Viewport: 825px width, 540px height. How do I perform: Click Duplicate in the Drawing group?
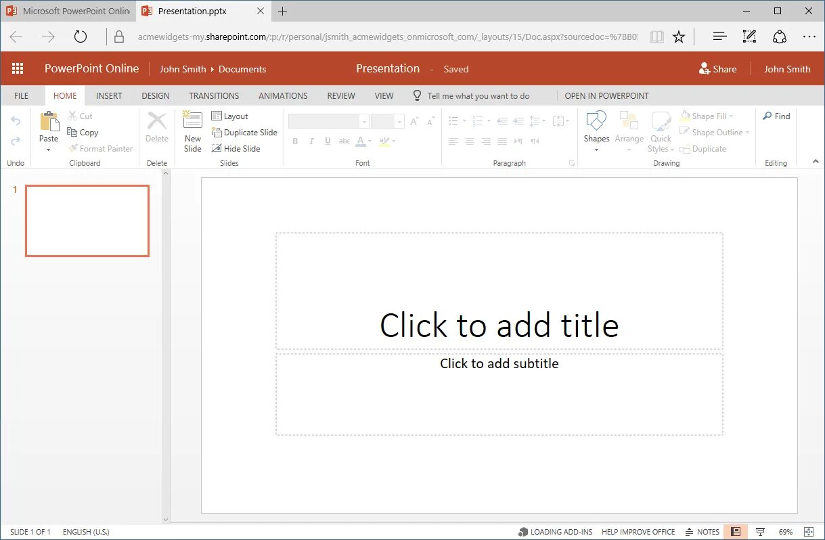click(x=703, y=149)
